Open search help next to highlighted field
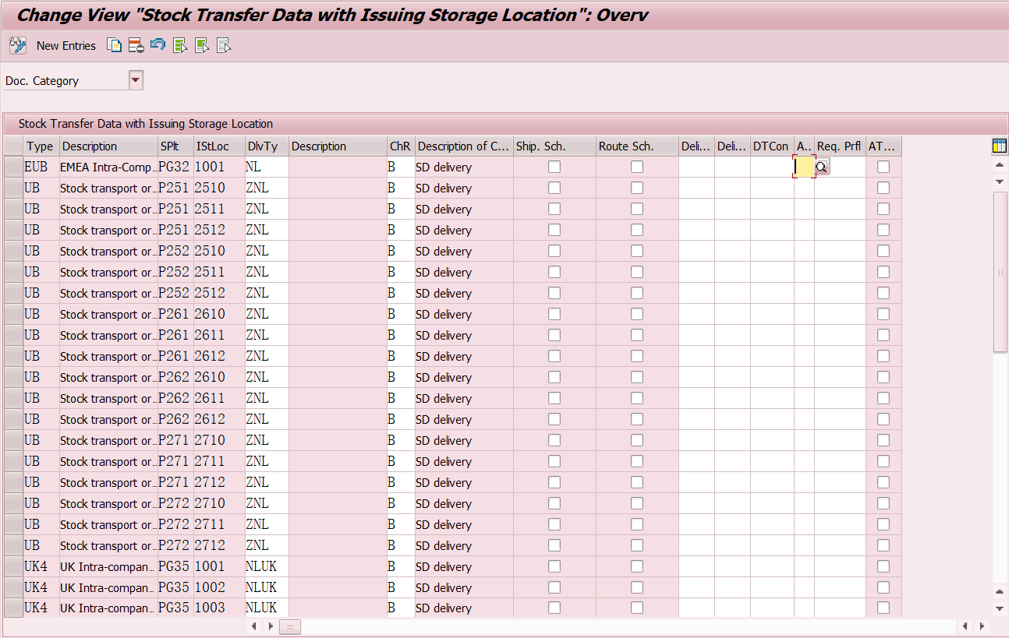1009x638 pixels. (x=822, y=167)
